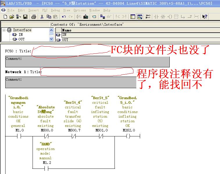Click the Redo arrow icon
Viewport: 220px width, 174px height.
point(71,17)
